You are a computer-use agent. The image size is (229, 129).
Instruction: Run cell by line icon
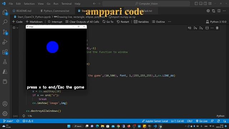pos(190,28)
